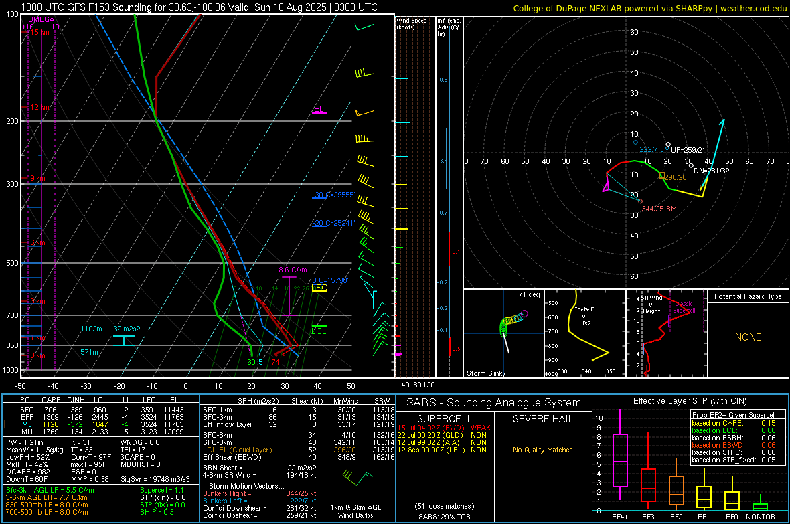This screenshot has width=790, height=524.
Task: Click the LCL-EL (Cloud Layer) row
Action: 299,450
